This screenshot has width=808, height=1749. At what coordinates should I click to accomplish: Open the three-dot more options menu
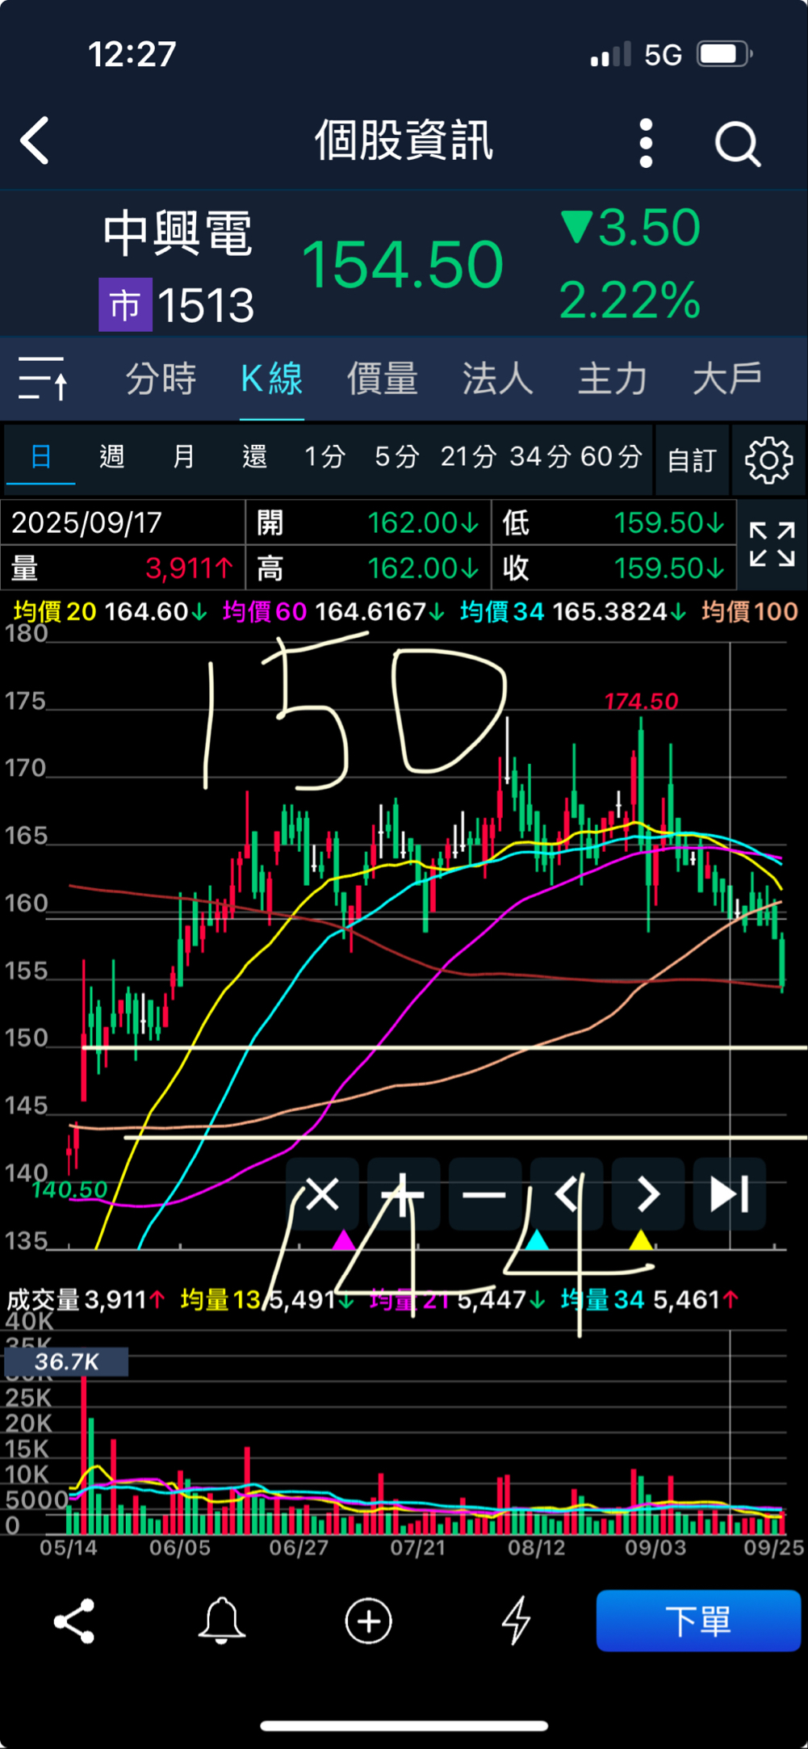point(646,144)
